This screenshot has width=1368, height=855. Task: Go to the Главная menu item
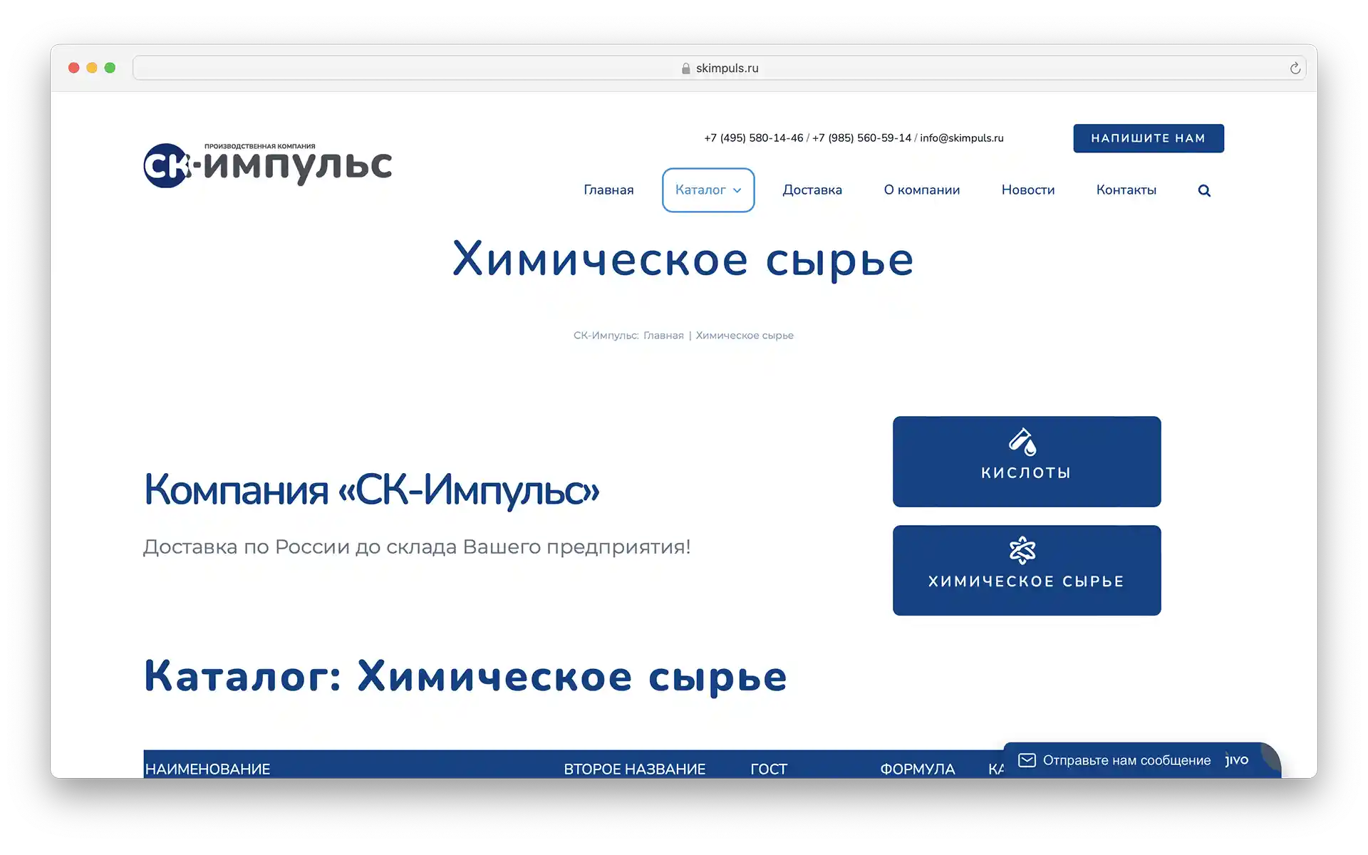608,190
